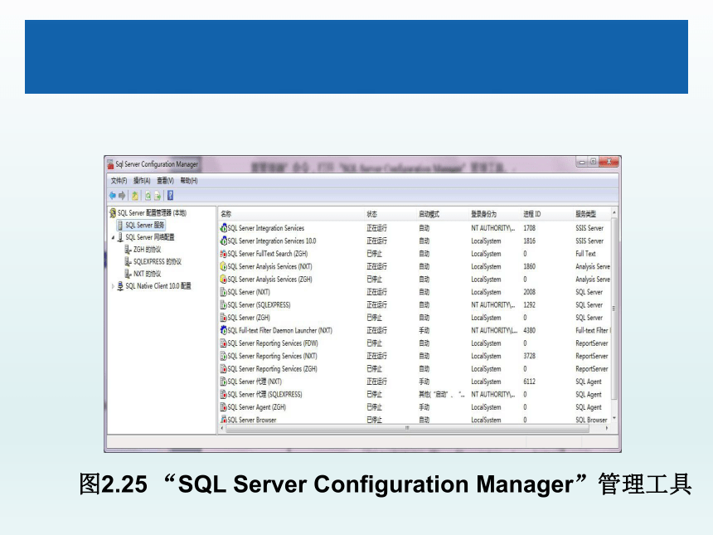Click the blue Help toolbar icon

point(170,196)
